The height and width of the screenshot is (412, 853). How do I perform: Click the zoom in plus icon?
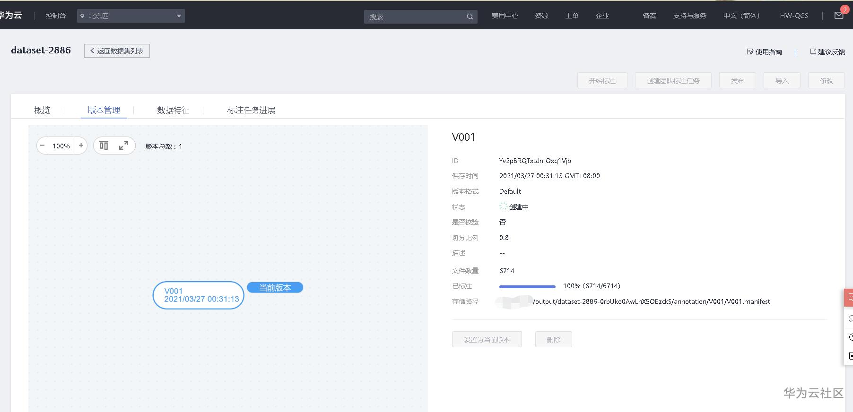click(x=81, y=146)
